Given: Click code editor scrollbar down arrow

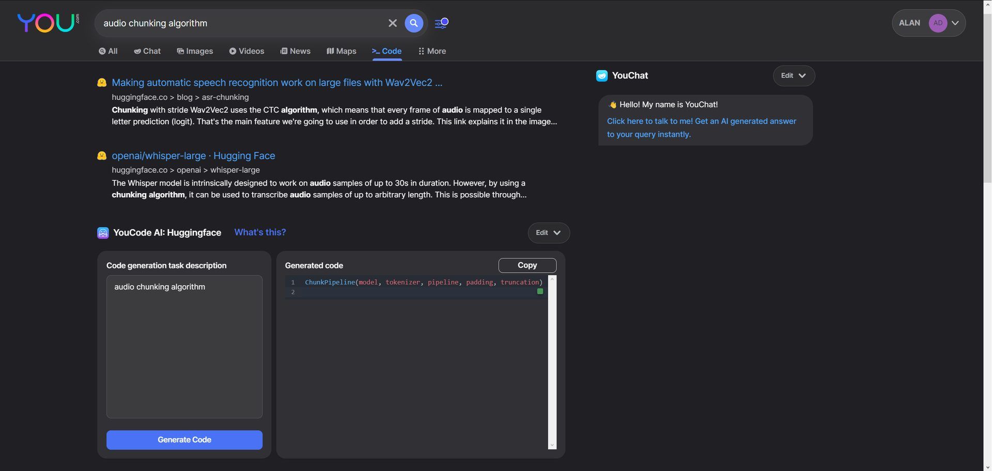Looking at the screenshot, I should [552, 445].
